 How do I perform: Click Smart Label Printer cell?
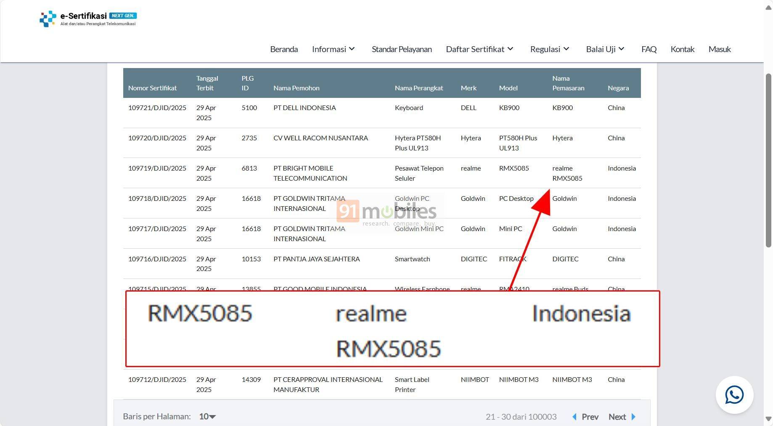tap(412, 384)
